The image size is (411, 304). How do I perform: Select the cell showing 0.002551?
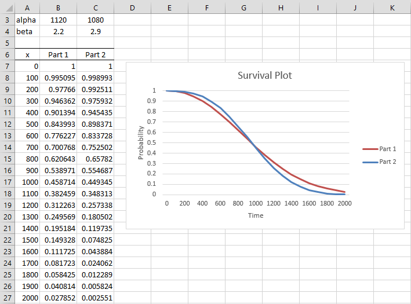pos(96,298)
